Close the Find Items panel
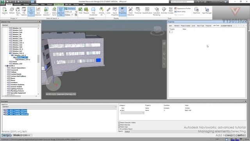The width and height of the screenshot is (250, 141). [x=246, y=101]
